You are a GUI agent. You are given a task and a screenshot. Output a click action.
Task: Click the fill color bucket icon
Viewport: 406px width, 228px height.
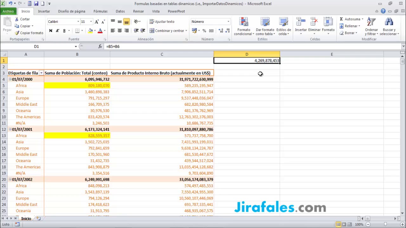[90, 31]
